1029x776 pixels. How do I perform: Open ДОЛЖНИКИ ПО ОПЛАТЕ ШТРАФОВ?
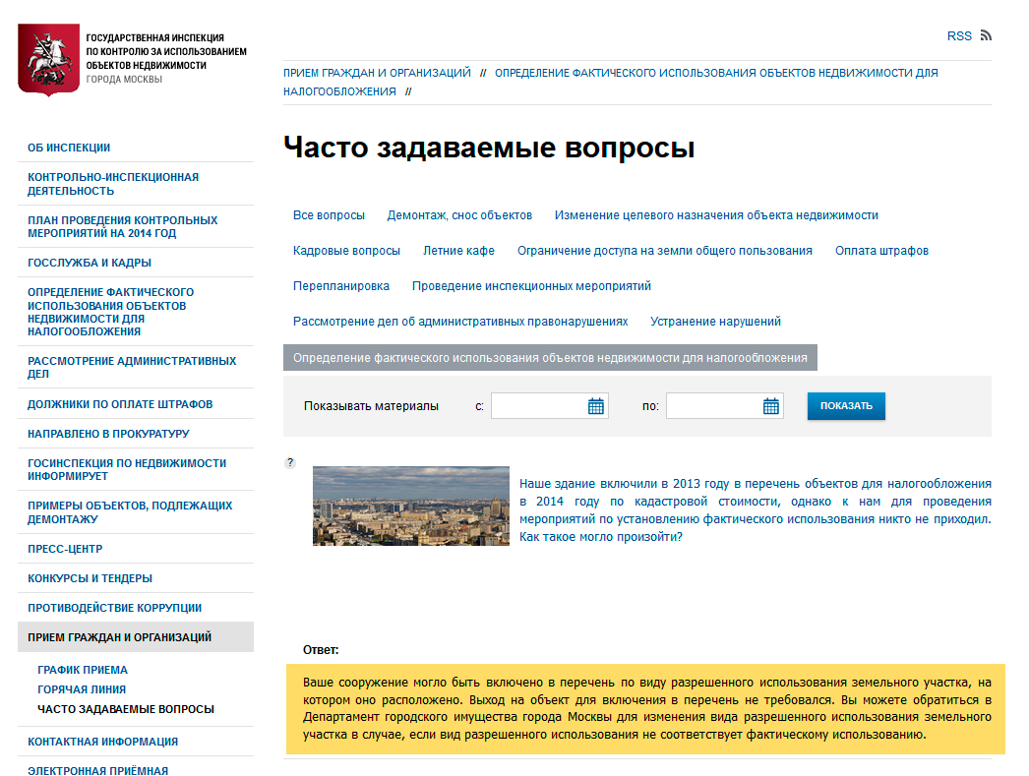120,404
